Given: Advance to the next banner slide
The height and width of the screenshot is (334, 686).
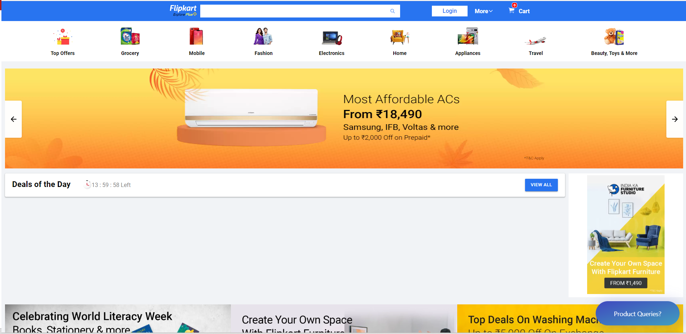Looking at the screenshot, I should pos(674,119).
